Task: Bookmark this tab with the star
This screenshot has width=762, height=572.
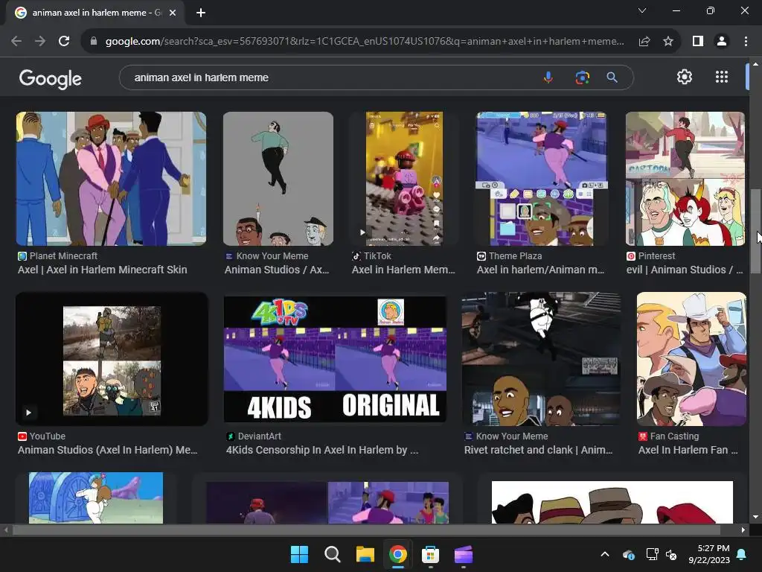Action: (x=668, y=42)
